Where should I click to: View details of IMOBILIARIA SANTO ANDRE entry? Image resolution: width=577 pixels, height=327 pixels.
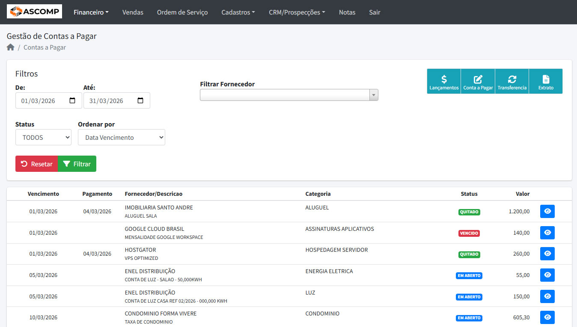[547, 211]
